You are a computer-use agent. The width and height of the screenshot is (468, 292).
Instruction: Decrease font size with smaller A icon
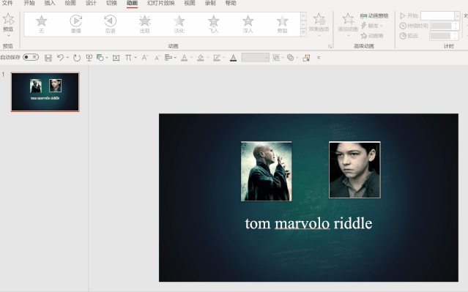pos(157,58)
